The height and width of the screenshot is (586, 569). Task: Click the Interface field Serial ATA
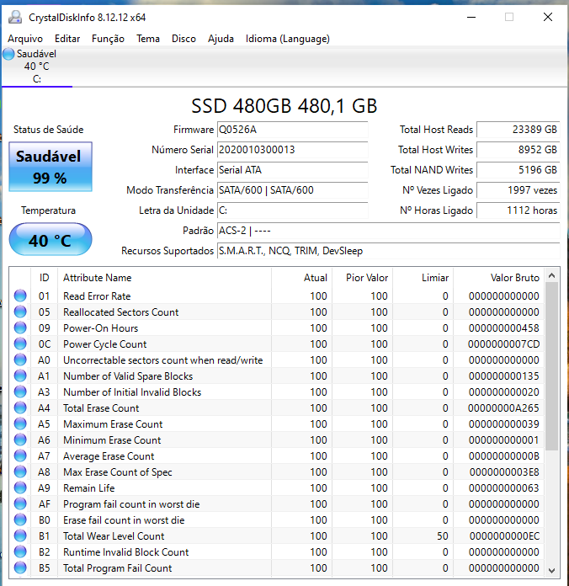coord(292,170)
